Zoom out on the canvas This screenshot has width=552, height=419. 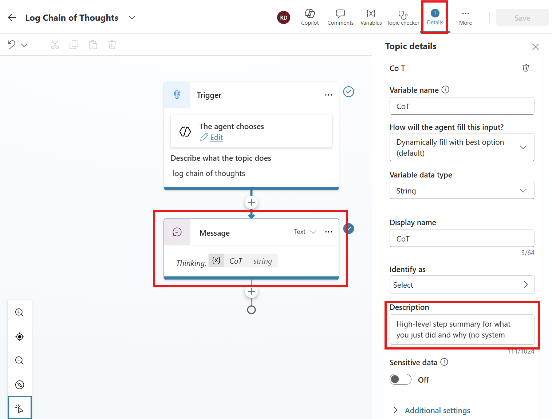tap(20, 360)
